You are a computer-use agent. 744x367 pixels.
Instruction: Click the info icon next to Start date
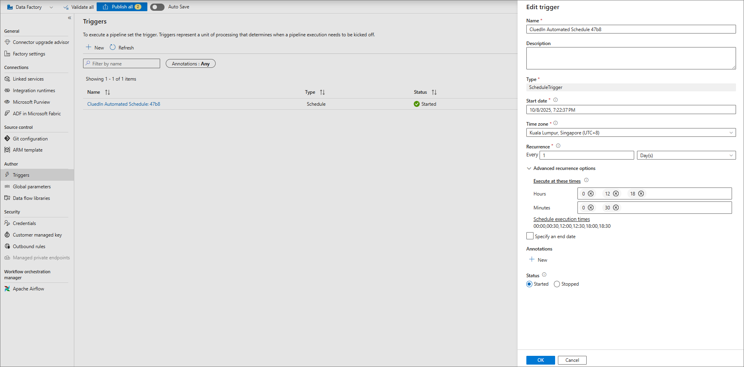(555, 100)
